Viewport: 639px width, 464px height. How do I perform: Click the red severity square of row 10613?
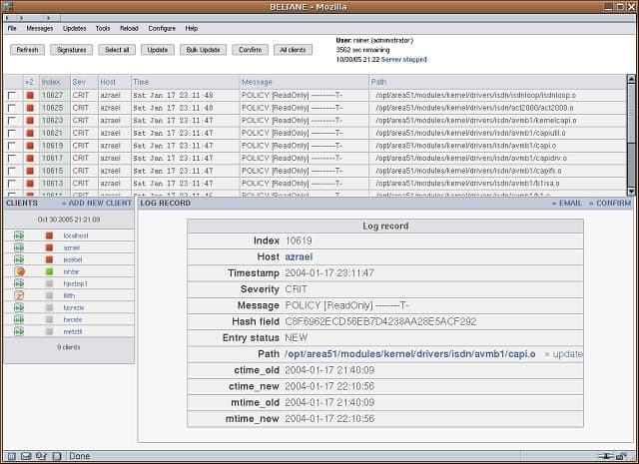pos(30,184)
